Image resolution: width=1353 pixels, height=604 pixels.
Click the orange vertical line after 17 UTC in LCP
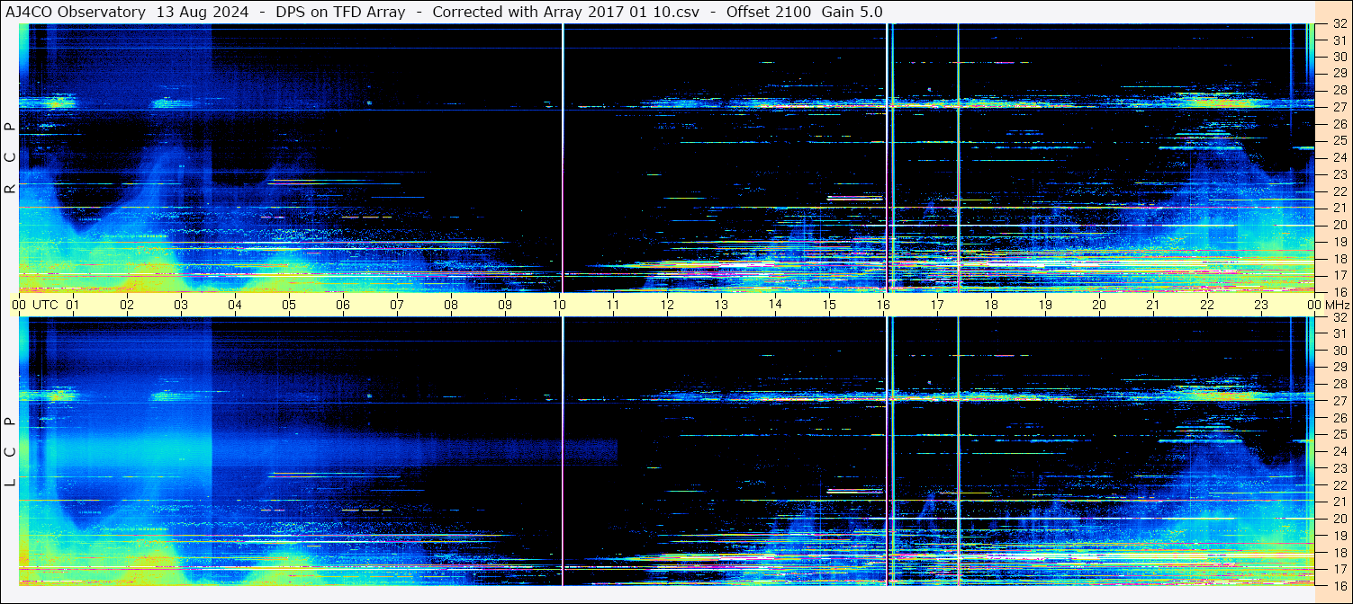pos(958,451)
